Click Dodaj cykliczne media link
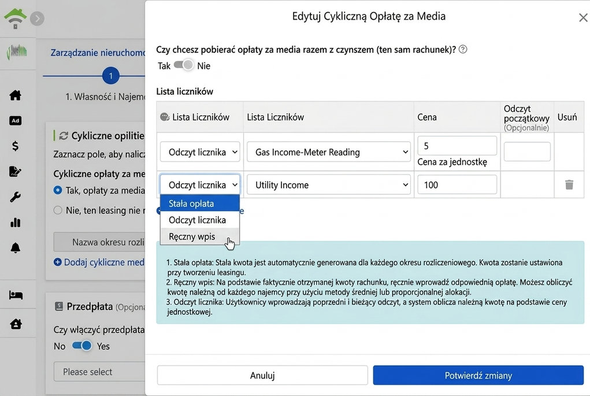 point(104,262)
